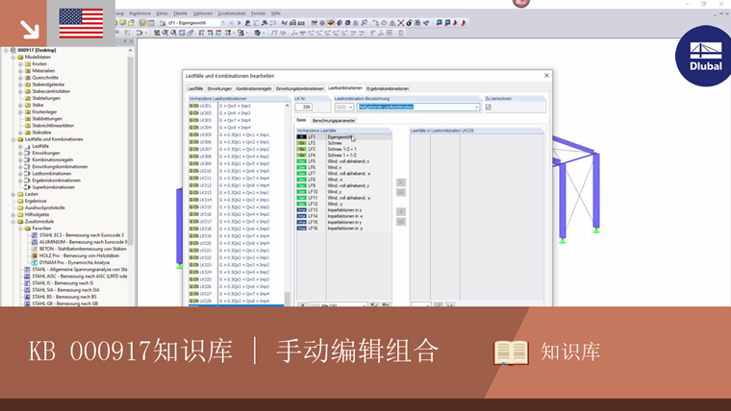This screenshot has width=731, height=411.
Task: Click the US flag language icon
Action: click(x=81, y=23)
